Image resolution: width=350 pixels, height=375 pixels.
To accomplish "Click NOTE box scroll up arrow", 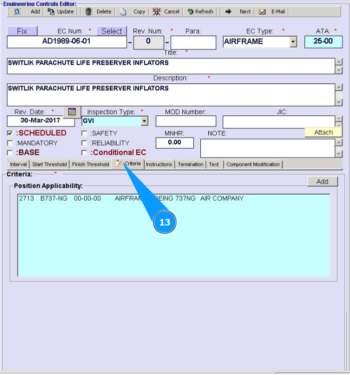I will point(339,143).
